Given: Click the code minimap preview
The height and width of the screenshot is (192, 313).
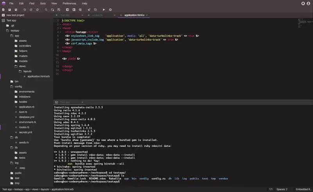Looking at the screenshot, I should (x=300, y=23).
